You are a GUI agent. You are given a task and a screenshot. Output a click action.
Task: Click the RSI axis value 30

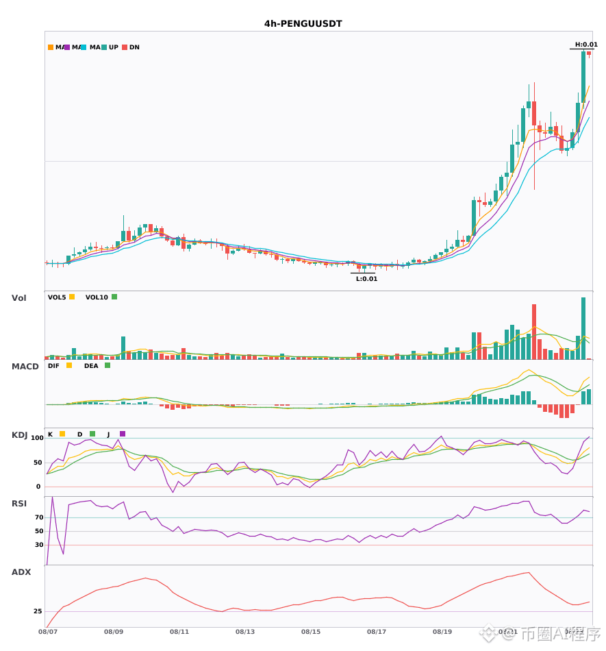click(x=40, y=545)
